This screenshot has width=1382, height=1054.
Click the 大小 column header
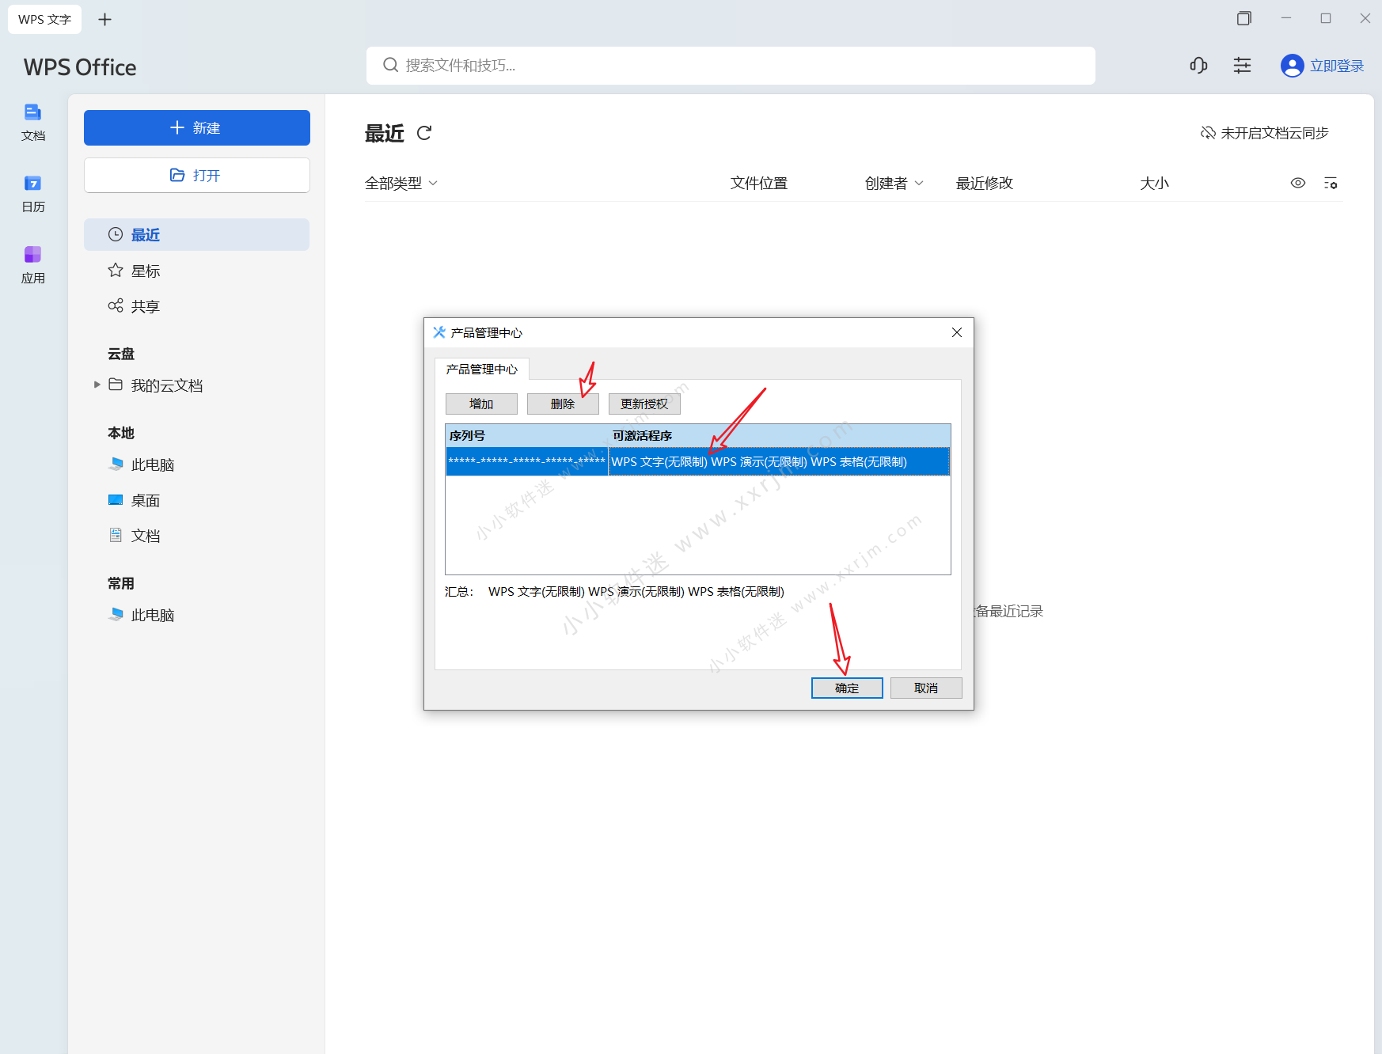[1155, 183]
